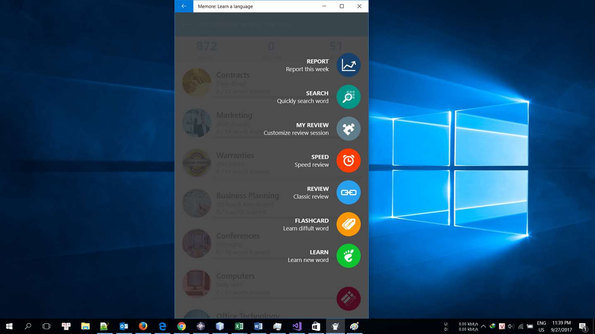Open Task View on the taskbar

pos(47,326)
